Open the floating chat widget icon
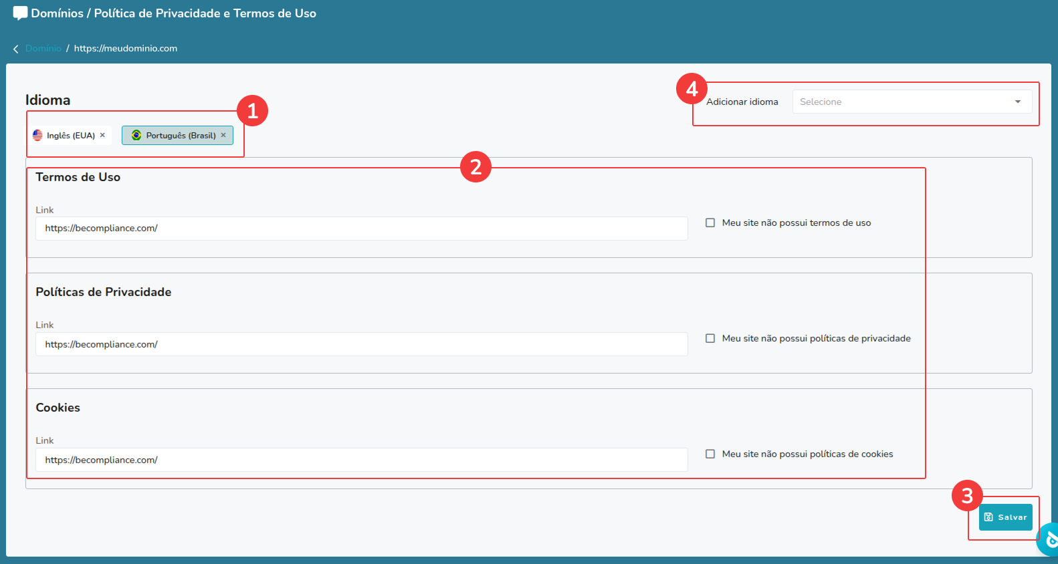 tap(1050, 540)
